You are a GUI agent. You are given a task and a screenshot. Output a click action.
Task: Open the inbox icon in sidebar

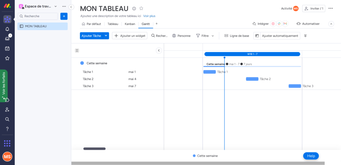coord(7,39)
